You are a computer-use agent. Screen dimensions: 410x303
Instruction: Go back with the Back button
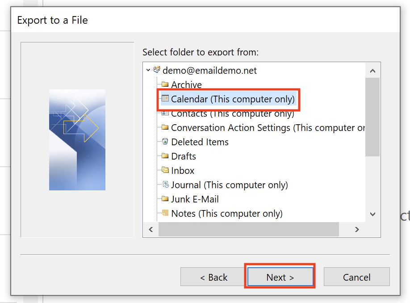pyautogui.click(x=213, y=277)
